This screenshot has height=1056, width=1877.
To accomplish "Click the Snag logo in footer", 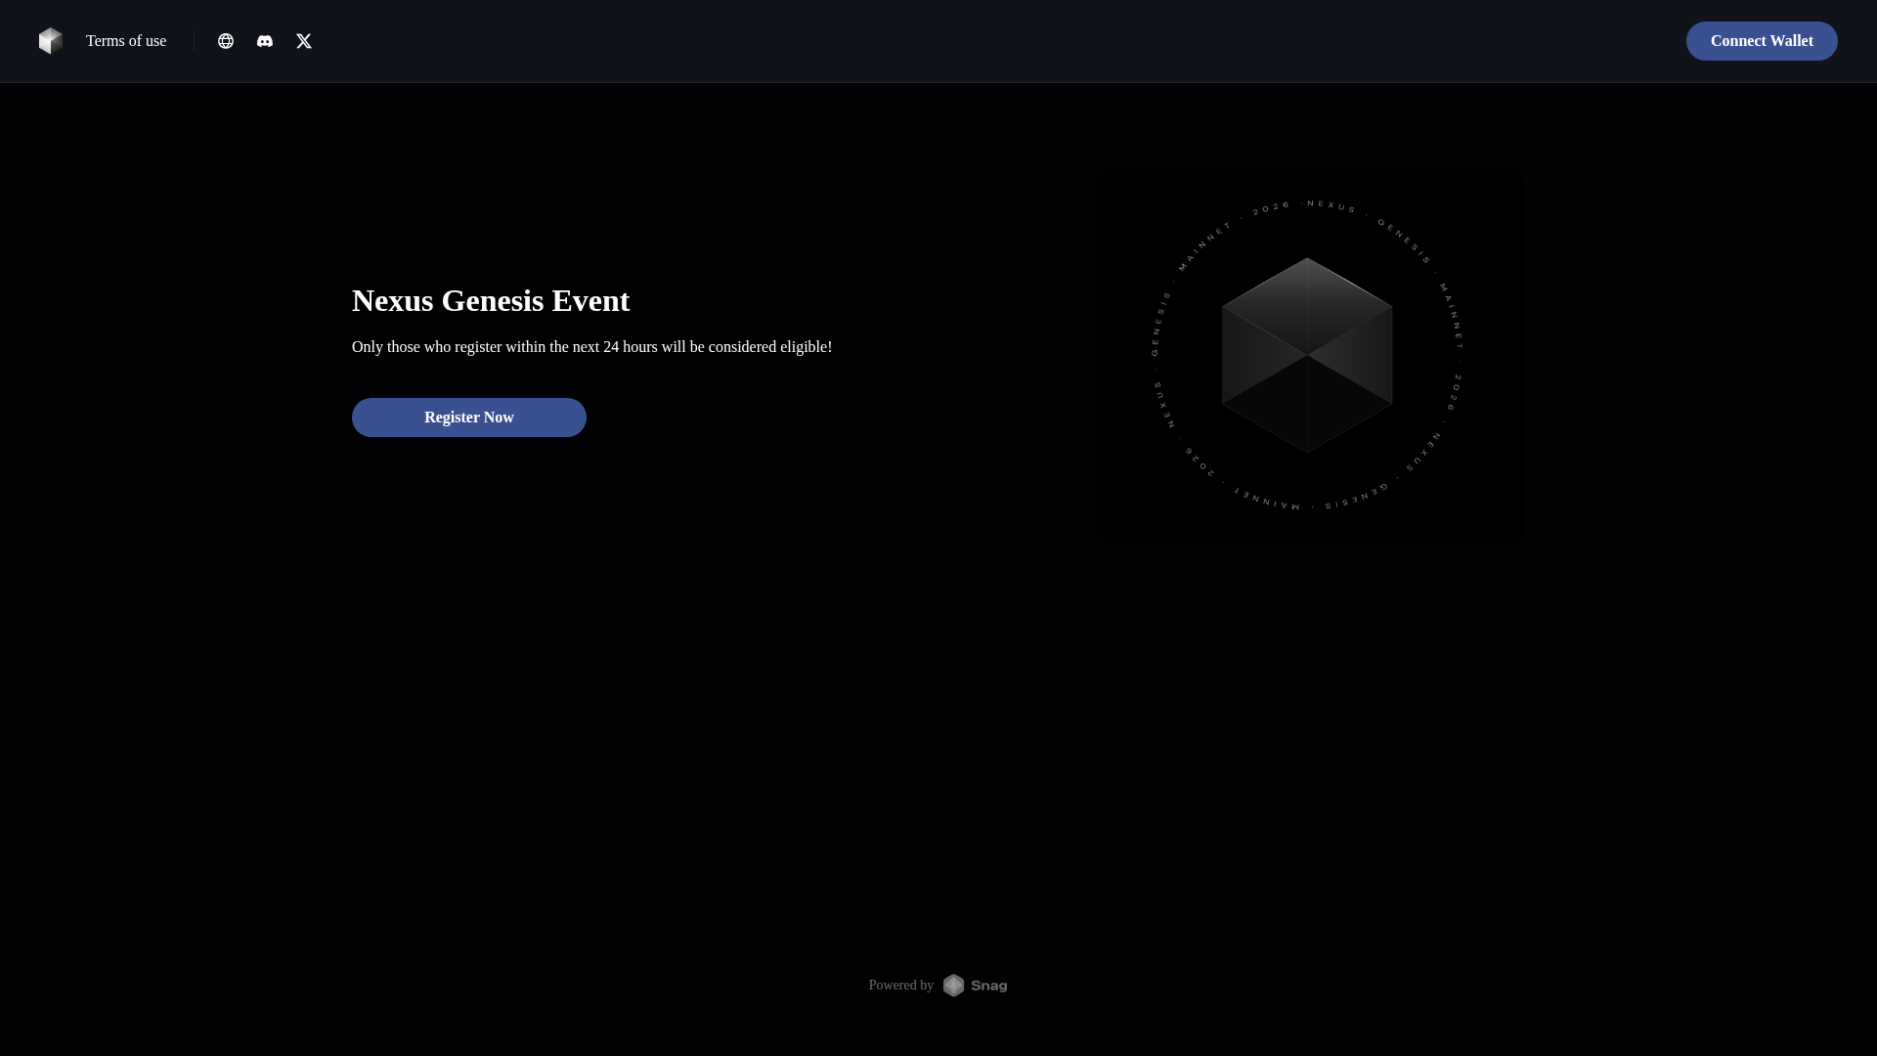I will [x=975, y=986].
